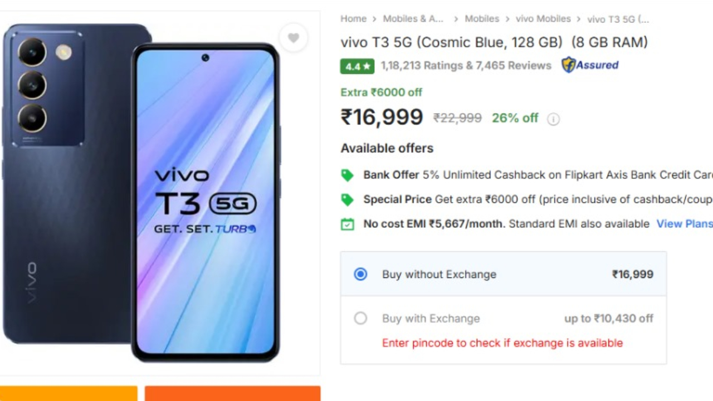Click the Enter pincode exchange message
Image resolution: width=713 pixels, height=401 pixels.
point(502,343)
